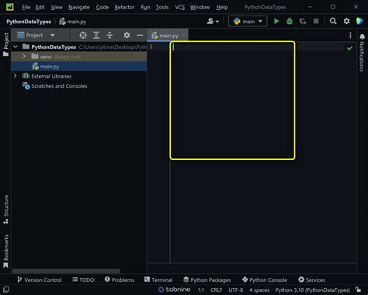Open Search Everywhere magnifier
This screenshot has height=295, width=368.
[333, 21]
